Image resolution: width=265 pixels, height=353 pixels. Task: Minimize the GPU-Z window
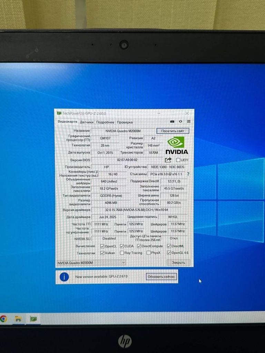(159, 113)
